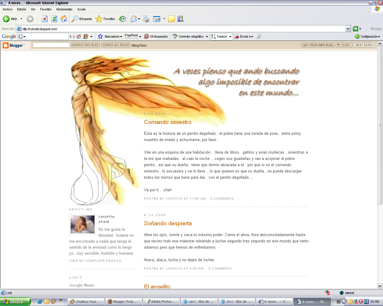Open the Soñando despierta post title
The width and height of the screenshot is (383, 306).
[x=168, y=223]
